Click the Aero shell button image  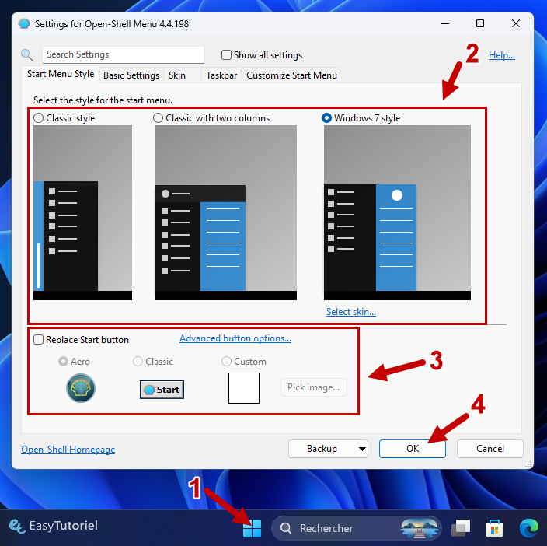point(81,388)
